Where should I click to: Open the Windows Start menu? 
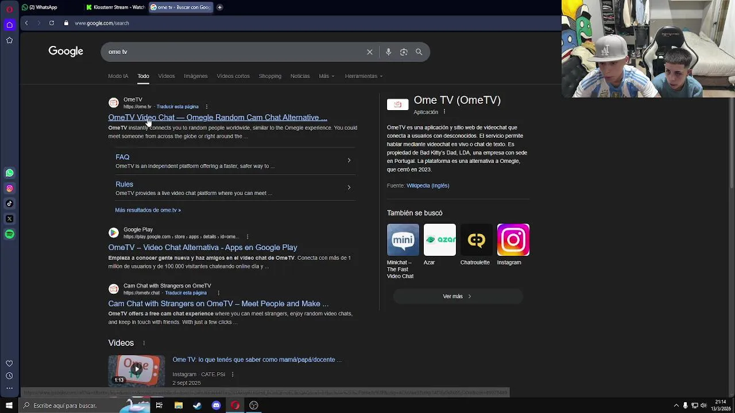(9, 406)
